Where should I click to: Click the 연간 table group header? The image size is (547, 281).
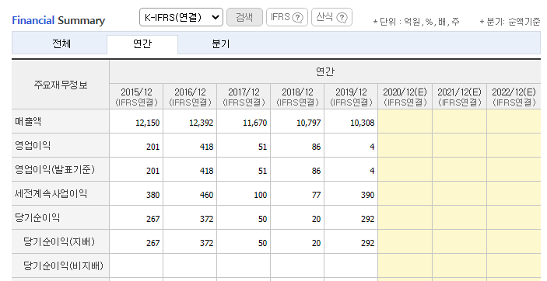[x=324, y=71]
